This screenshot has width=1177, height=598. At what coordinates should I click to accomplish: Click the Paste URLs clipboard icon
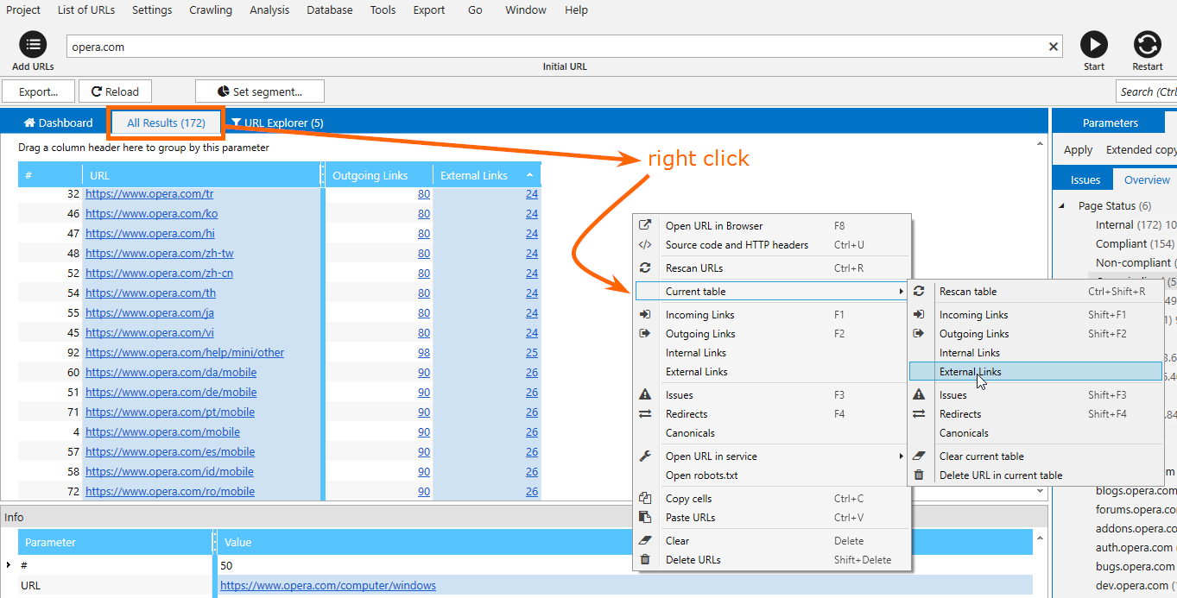(644, 517)
